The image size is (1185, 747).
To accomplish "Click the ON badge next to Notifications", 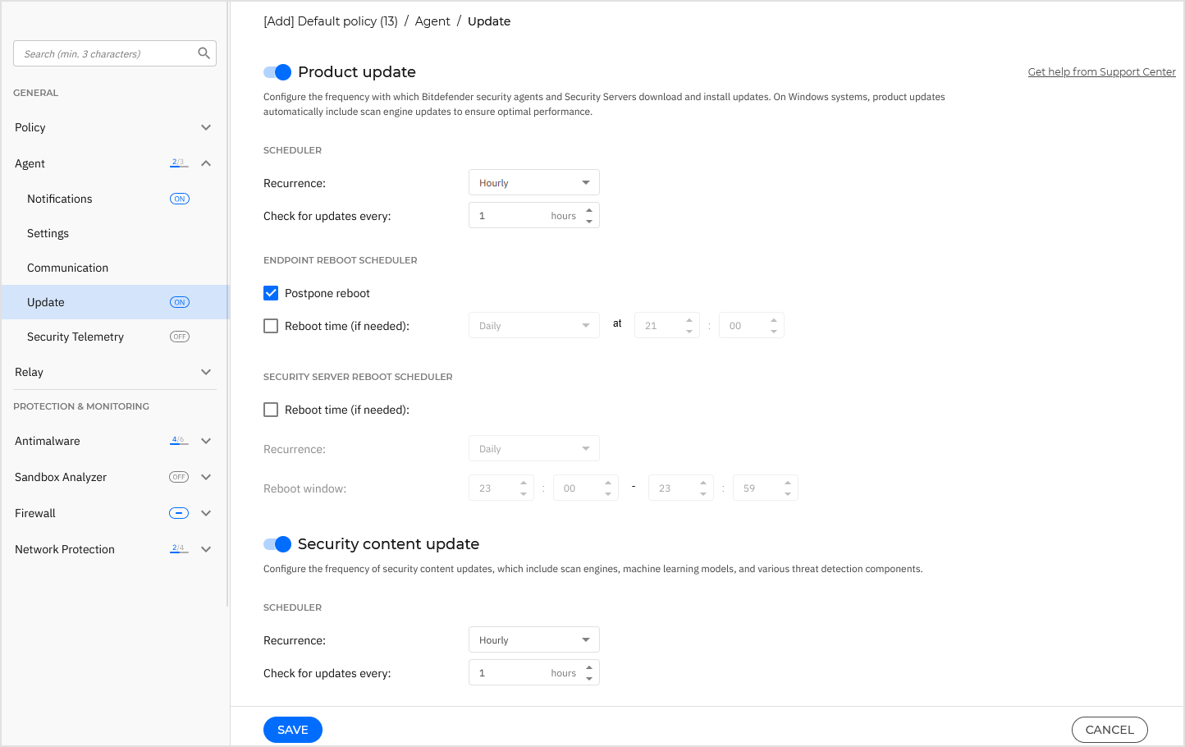I will 179,198.
